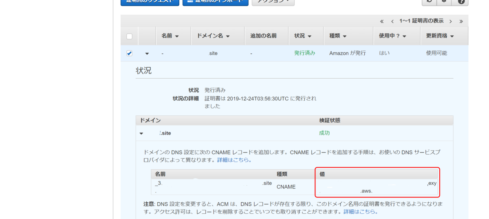Click the green 成功 validation status
Image resolution: width=489 pixels, height=219 pixels.
click(x=324, y=133)
